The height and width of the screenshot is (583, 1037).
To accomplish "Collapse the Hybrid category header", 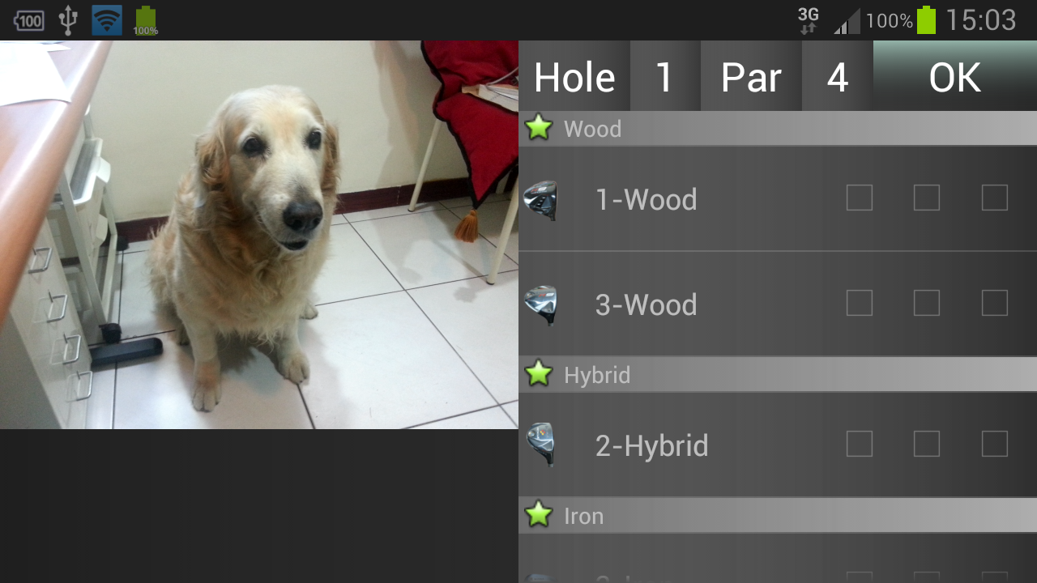I will coord(778,374).
